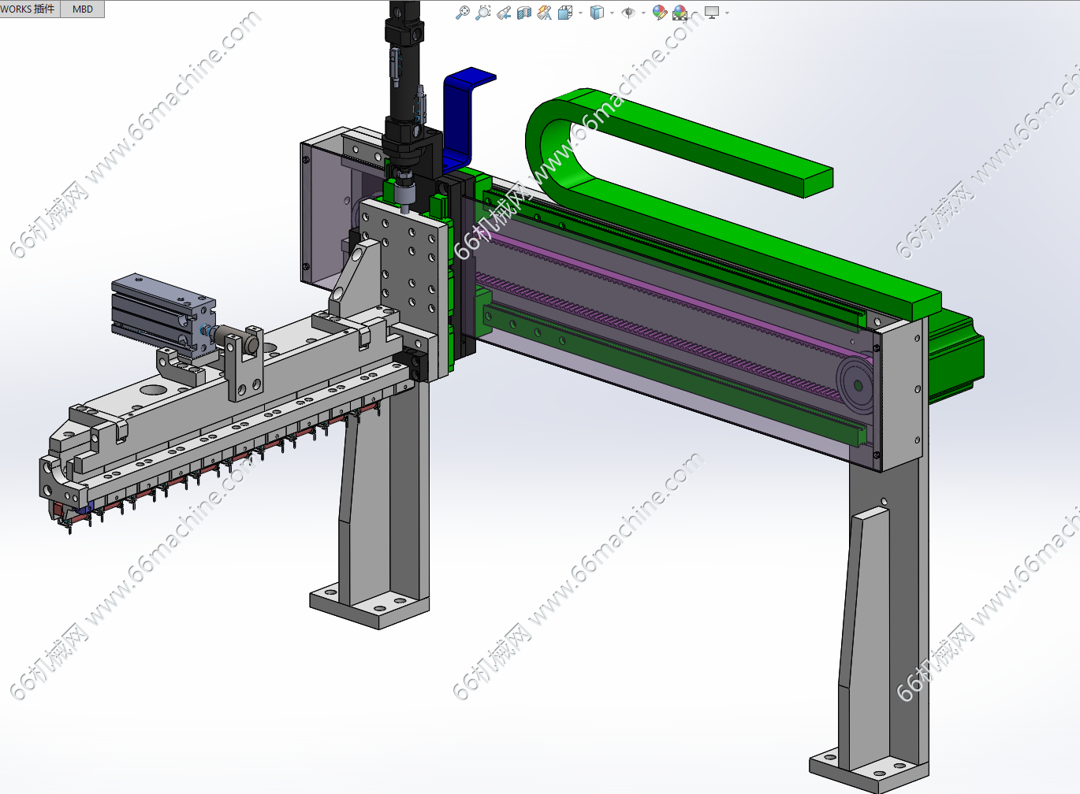Open the Hide/Show Items dropdown arrow
Screen dimensions: 1080x794
click(643, 13)
